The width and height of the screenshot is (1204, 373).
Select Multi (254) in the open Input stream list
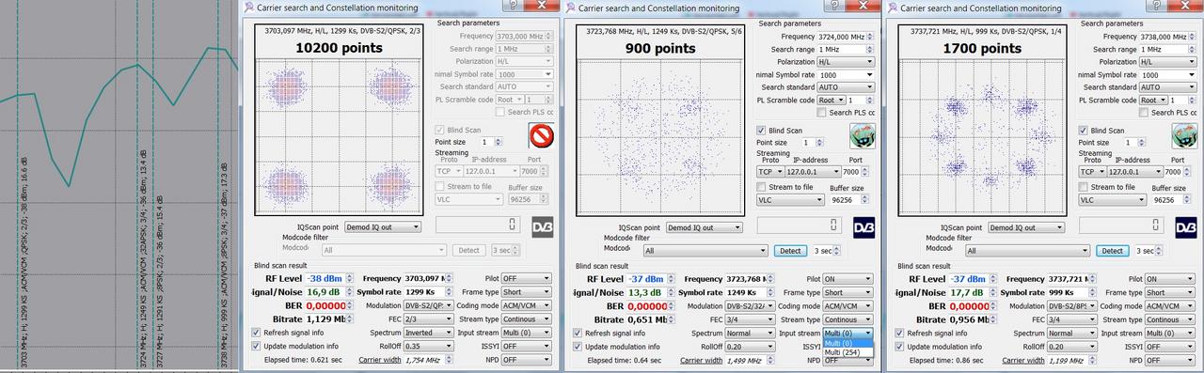tap(848, 352)
